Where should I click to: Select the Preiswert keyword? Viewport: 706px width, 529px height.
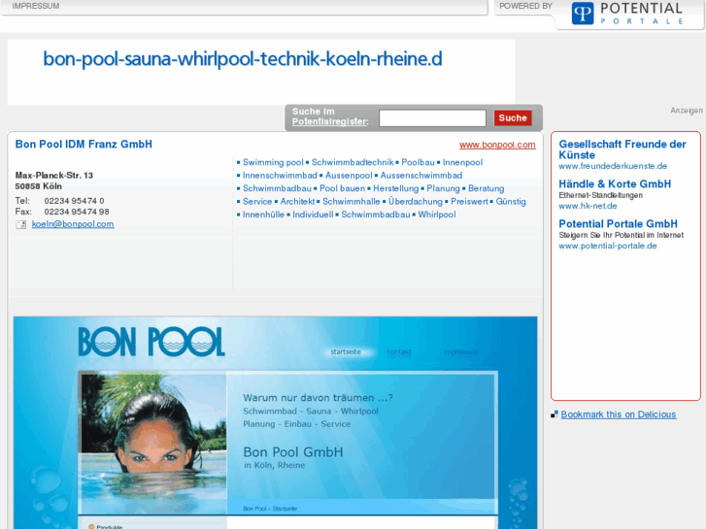pyautogui.click(x=469, y=201)
